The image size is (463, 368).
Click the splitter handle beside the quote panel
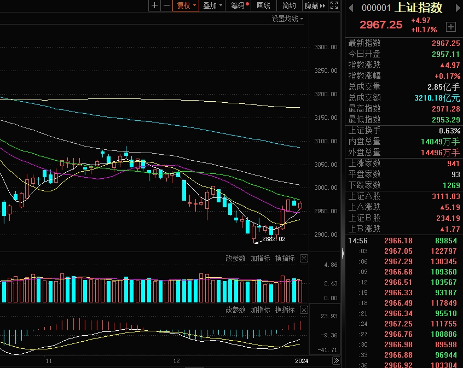[x=343, y=253]
